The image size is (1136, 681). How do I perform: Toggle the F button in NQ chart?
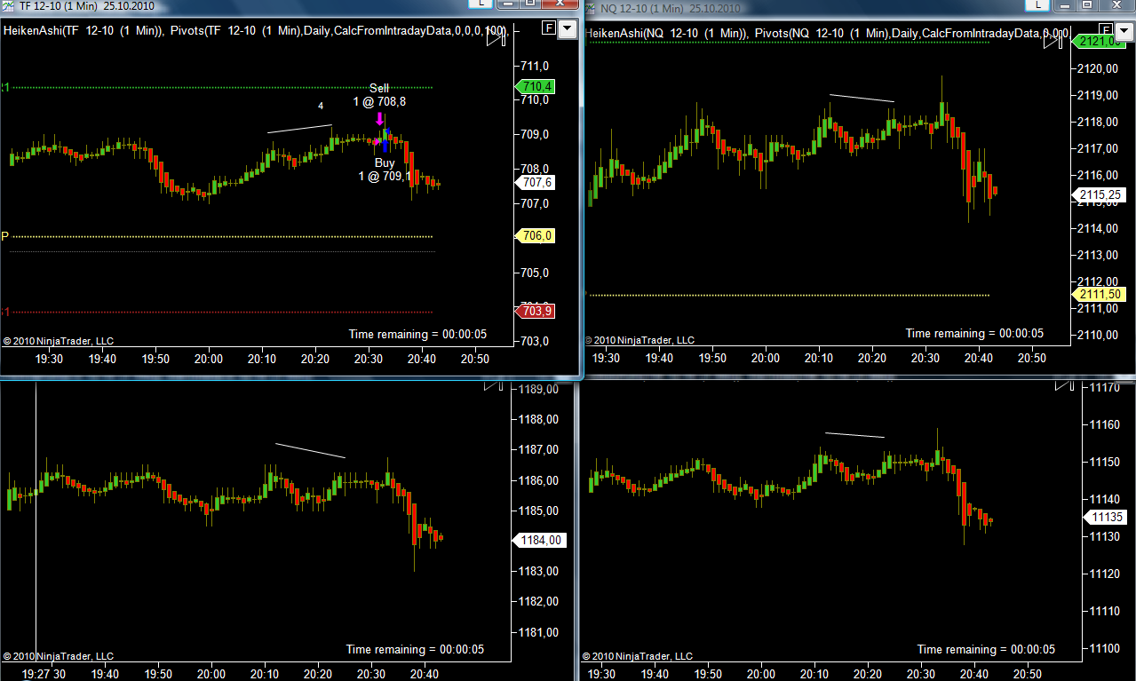click(1107, 28)
